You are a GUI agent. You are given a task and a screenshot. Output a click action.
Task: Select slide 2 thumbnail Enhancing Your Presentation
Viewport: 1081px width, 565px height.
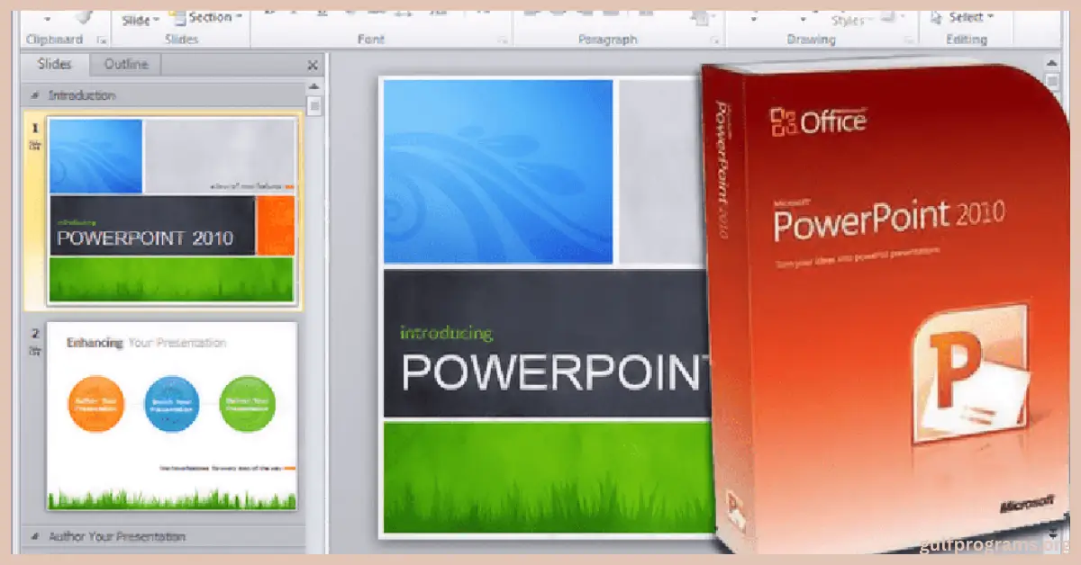pos(171,416)
